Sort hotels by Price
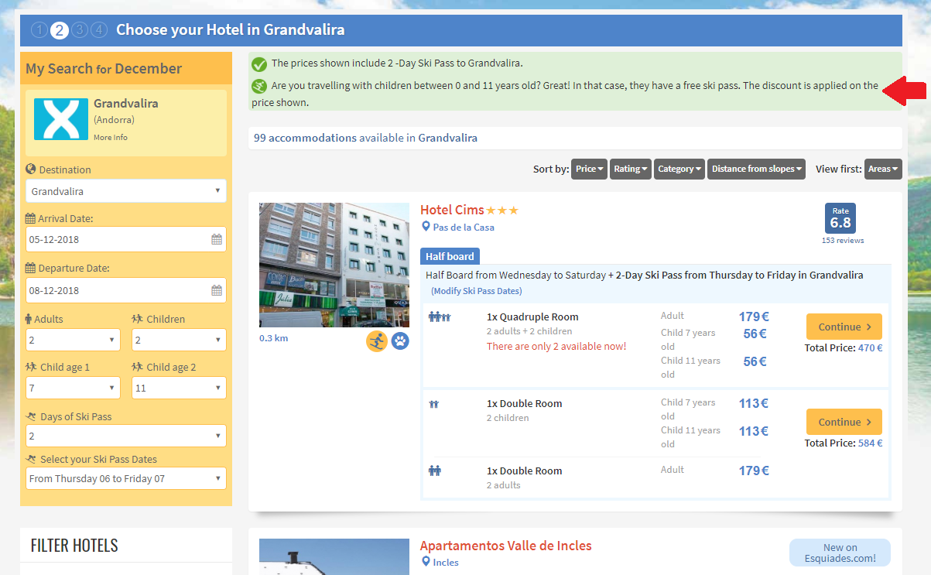 589,169
